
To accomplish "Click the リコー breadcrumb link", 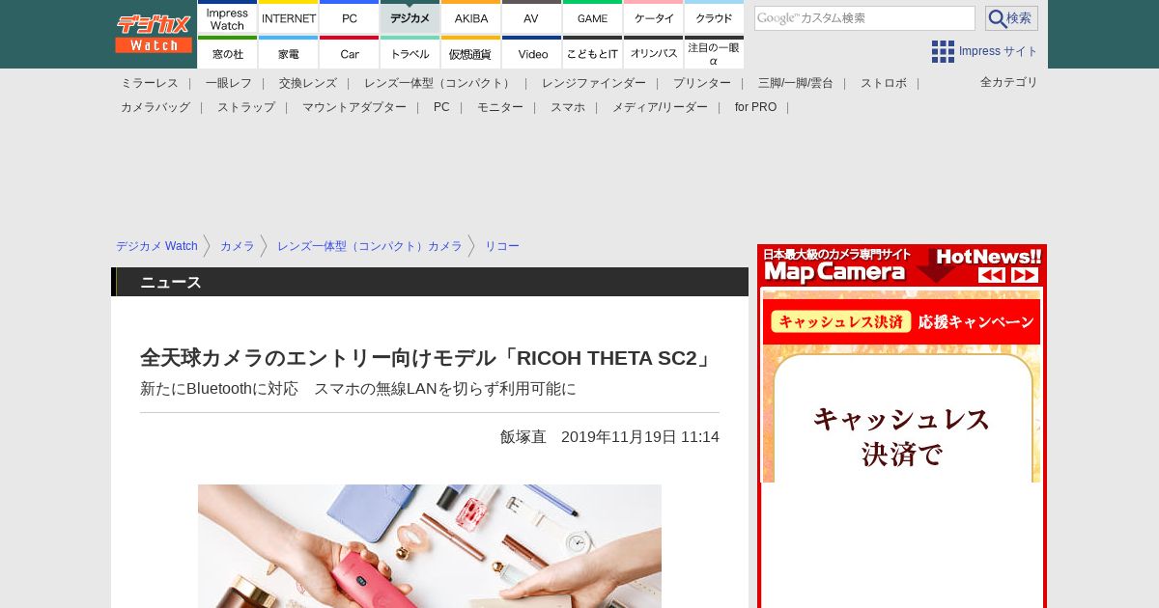I will coord(502,246).
